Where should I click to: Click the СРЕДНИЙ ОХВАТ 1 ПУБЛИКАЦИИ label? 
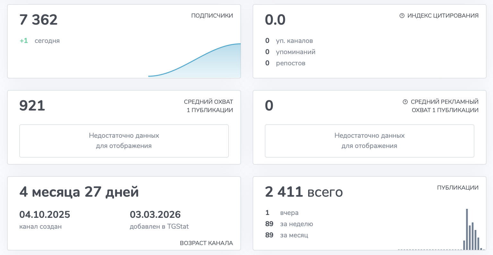209,106
